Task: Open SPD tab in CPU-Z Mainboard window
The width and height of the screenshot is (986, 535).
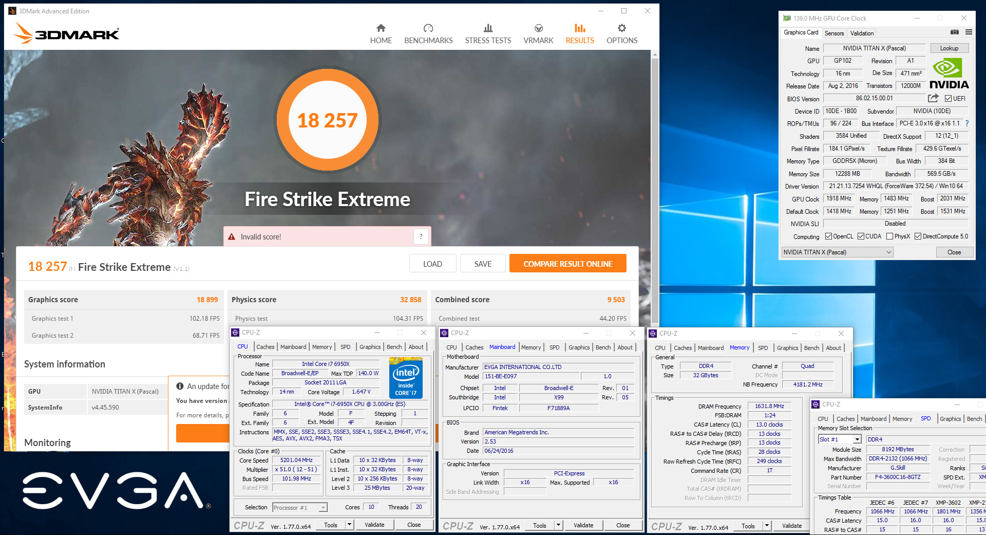Action: click(555, 347)
